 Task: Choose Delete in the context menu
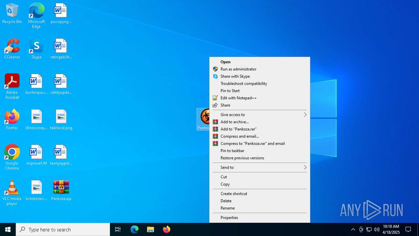click(260, 201)
